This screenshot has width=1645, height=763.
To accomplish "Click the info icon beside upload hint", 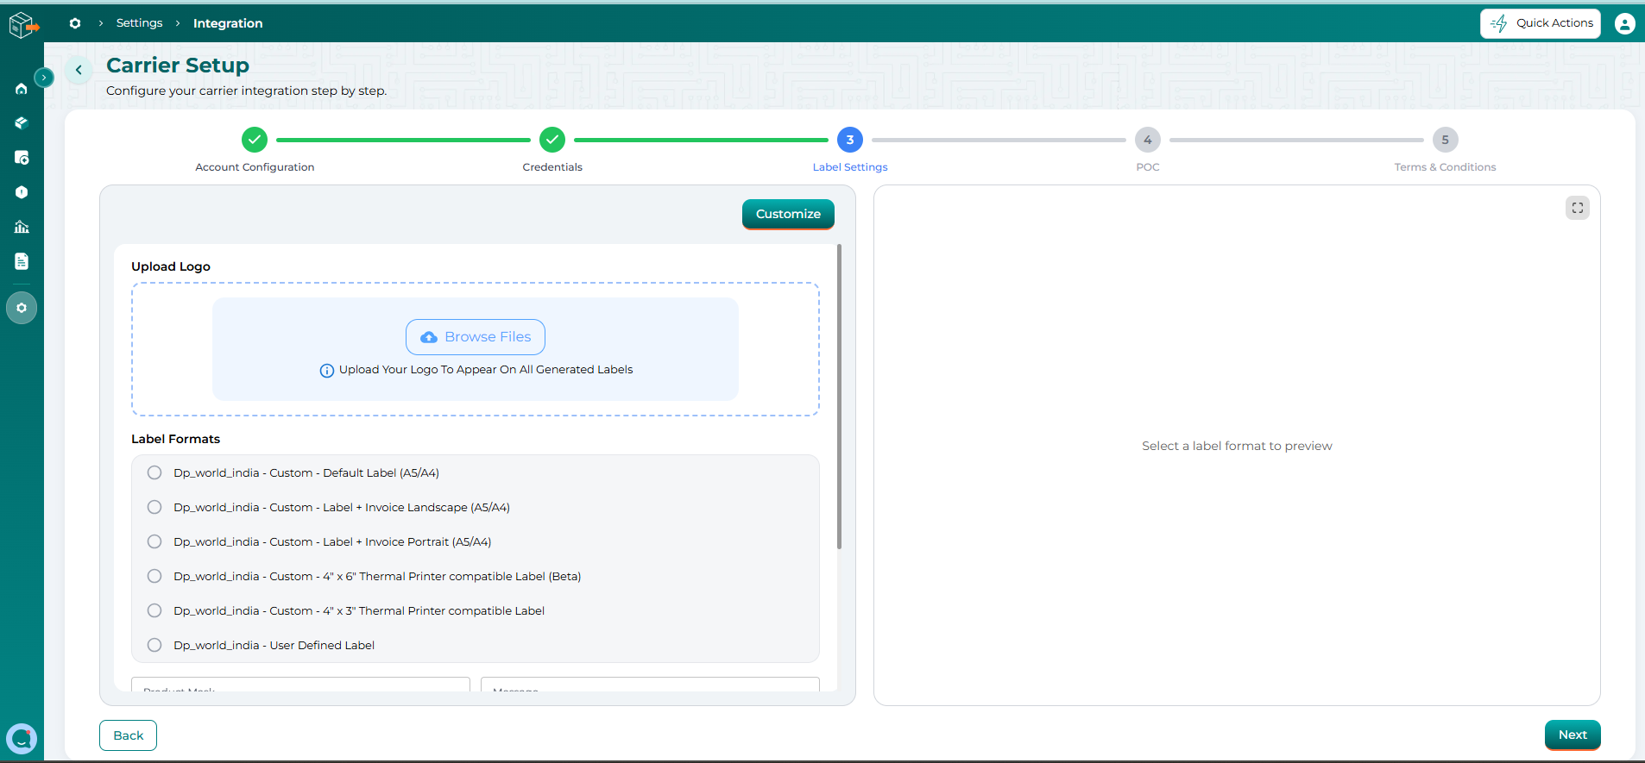I will click(x=327, y=371).
